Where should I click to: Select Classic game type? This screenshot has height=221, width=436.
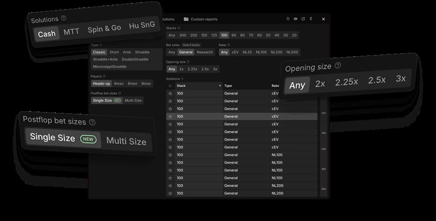coord(99,52)
